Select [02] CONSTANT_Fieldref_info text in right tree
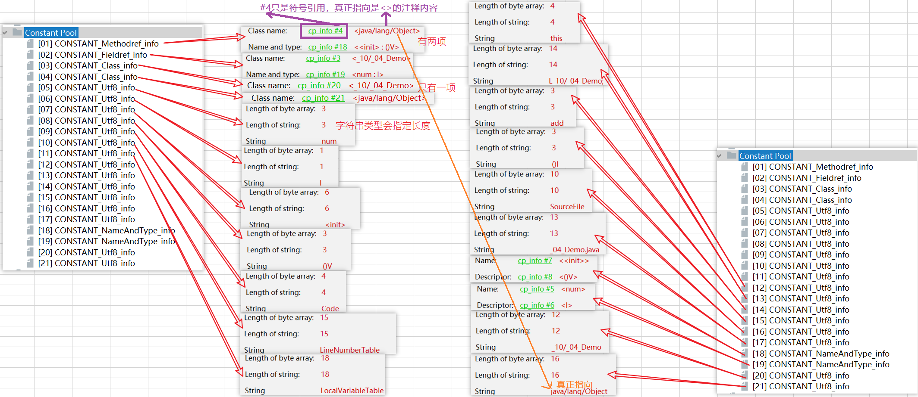Image resolution: width=918 pixels, height=397 pixels. pyautogui.click(x=807, y=178)
